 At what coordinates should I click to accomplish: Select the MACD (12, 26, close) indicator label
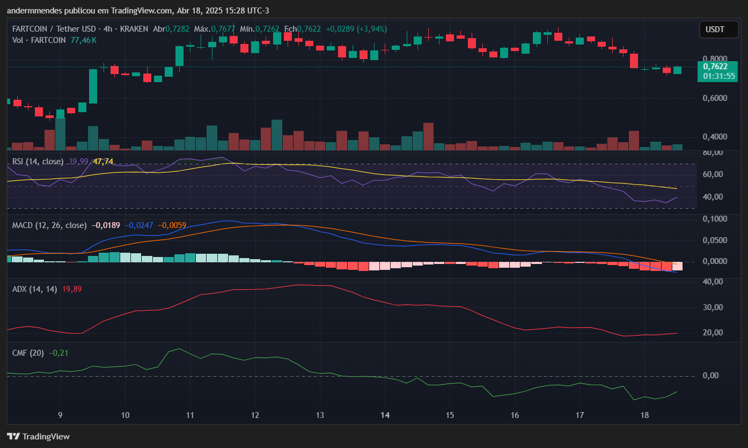pos(49,225)
